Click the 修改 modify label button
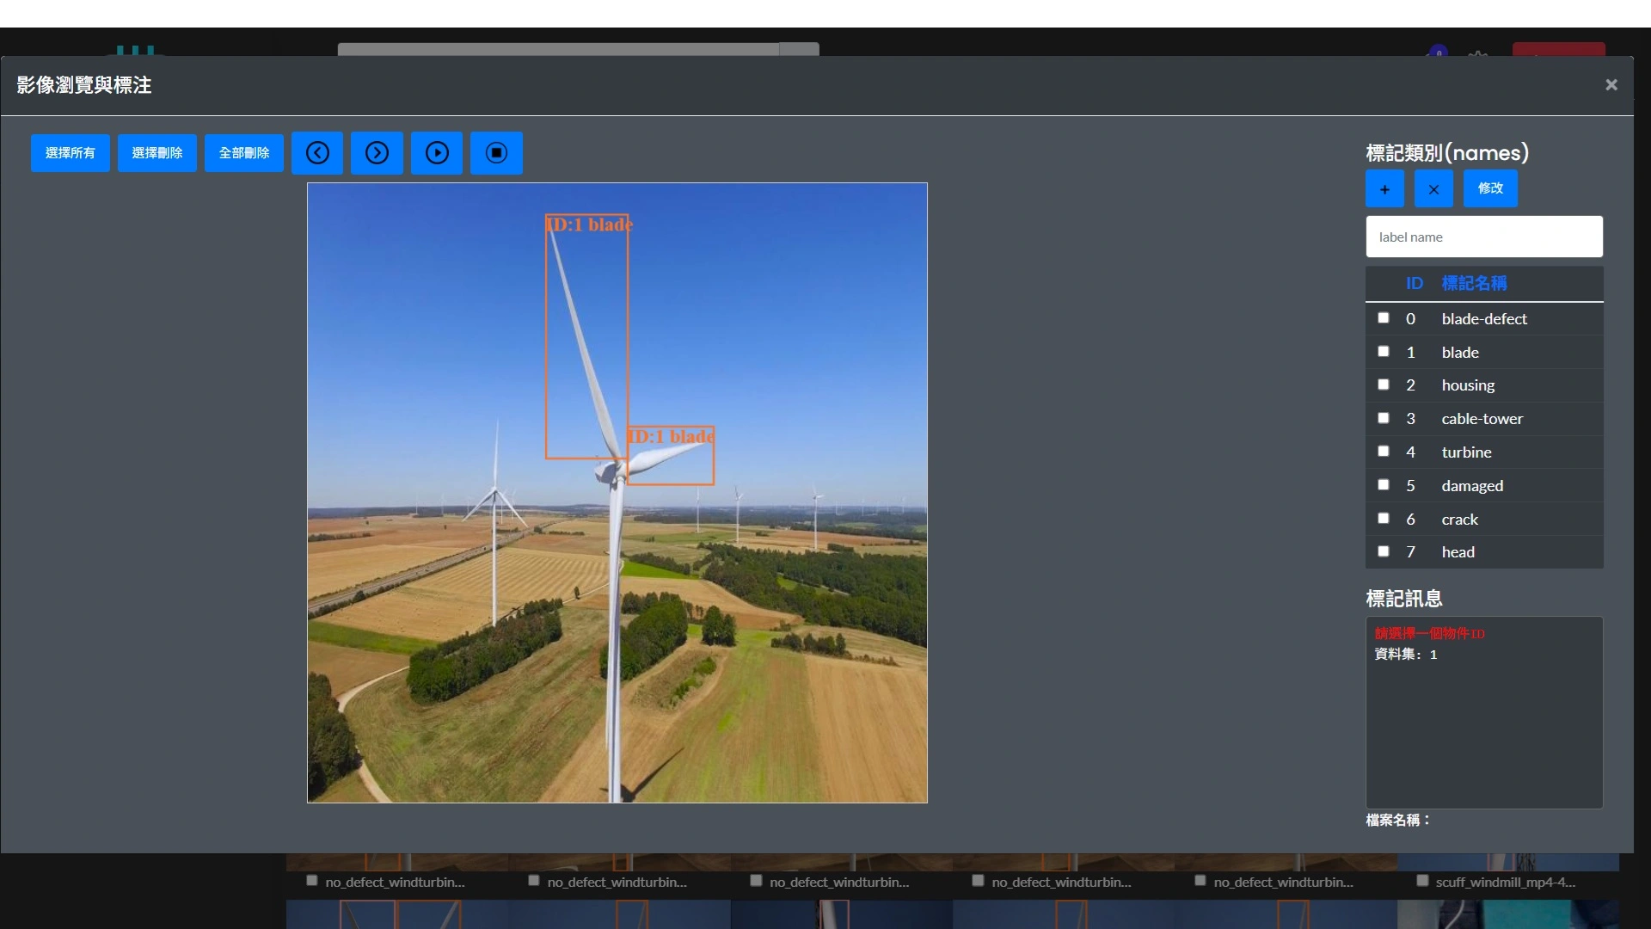Viewport: 1651px width, 929px height. coord(1490,188)
